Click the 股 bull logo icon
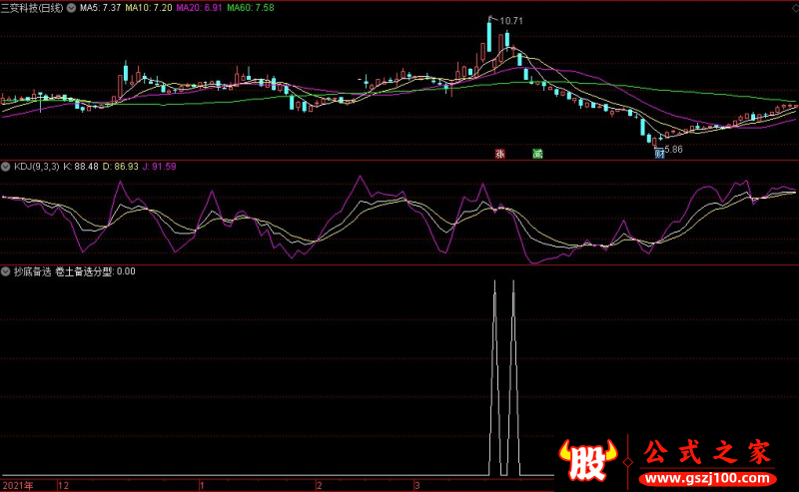Image resolution: width=799 pixels, height=492 pixels. click(x=588, y=461)
